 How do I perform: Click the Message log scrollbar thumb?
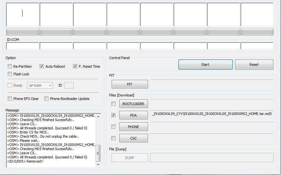(98, 153)
